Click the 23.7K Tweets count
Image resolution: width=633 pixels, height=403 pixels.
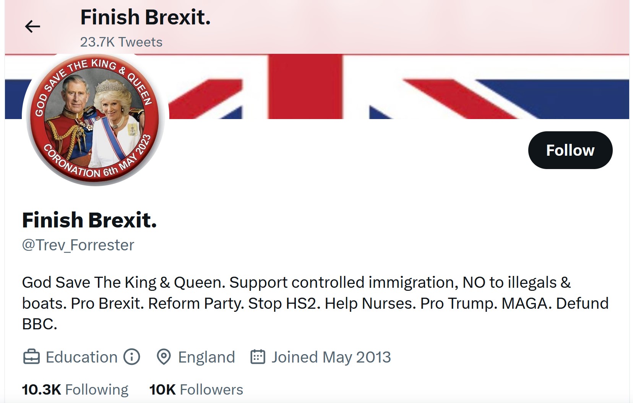coord(121,42)
